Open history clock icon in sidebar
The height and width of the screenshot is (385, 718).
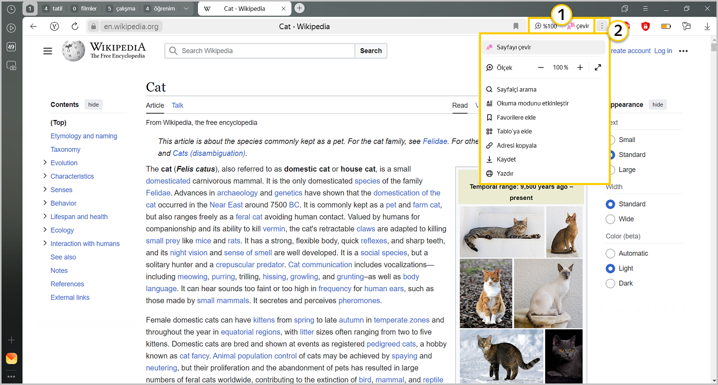click(11, 9)
